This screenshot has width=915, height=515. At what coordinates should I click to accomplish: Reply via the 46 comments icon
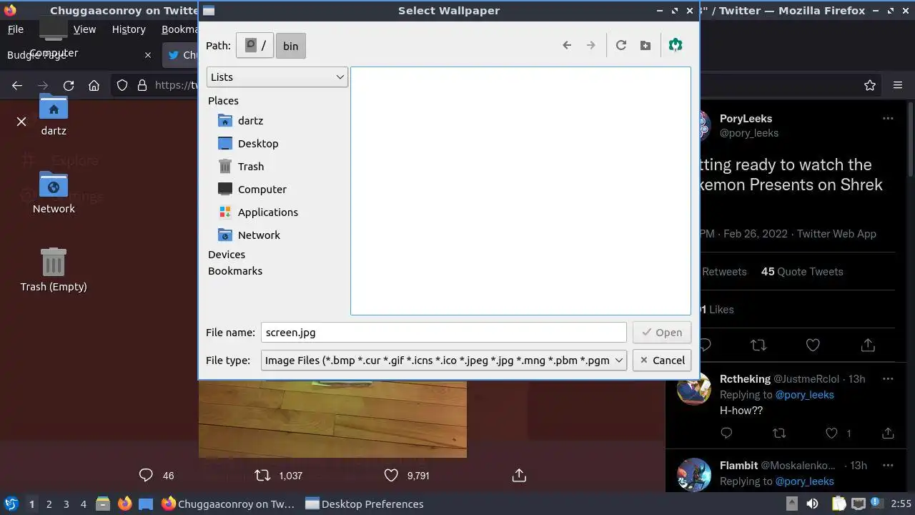(146, 475)
